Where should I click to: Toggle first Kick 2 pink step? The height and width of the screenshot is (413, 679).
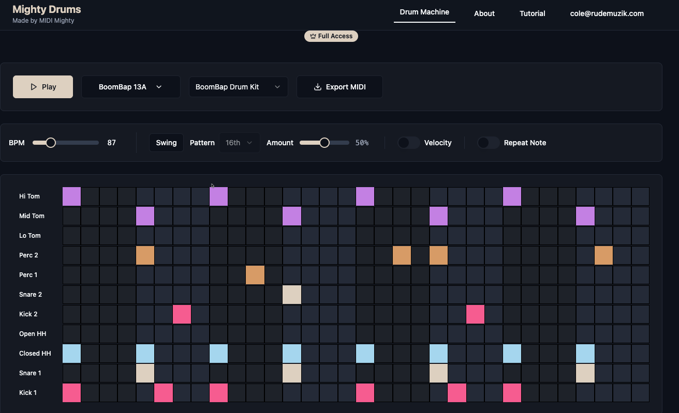tap(182, 314)
